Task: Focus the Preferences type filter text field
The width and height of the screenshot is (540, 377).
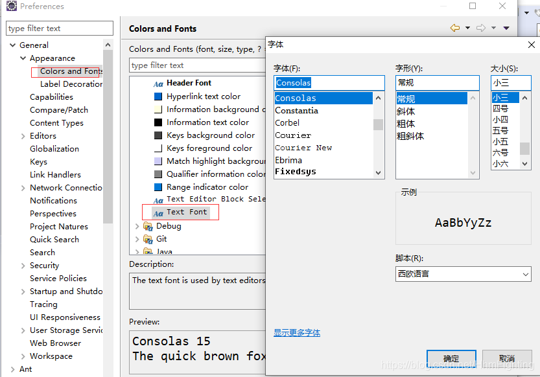Action: tap(60, 29)
